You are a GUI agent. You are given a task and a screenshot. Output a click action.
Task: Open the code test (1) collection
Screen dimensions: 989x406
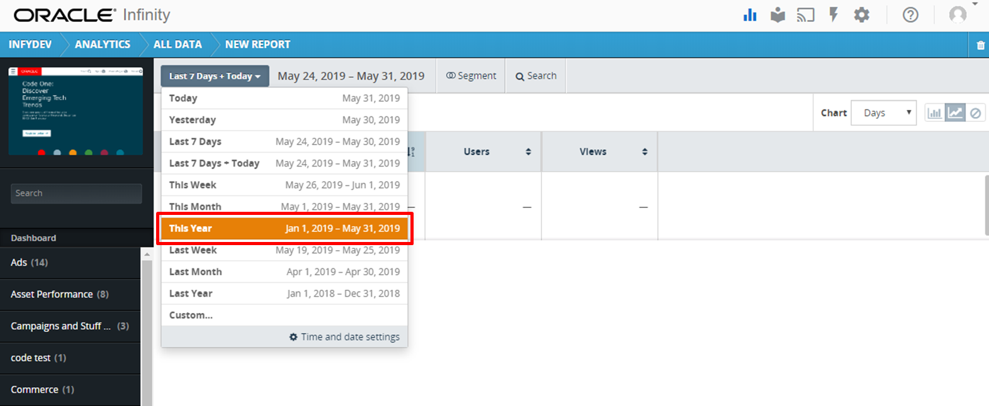pyautogui.click(x=70, y=358)
